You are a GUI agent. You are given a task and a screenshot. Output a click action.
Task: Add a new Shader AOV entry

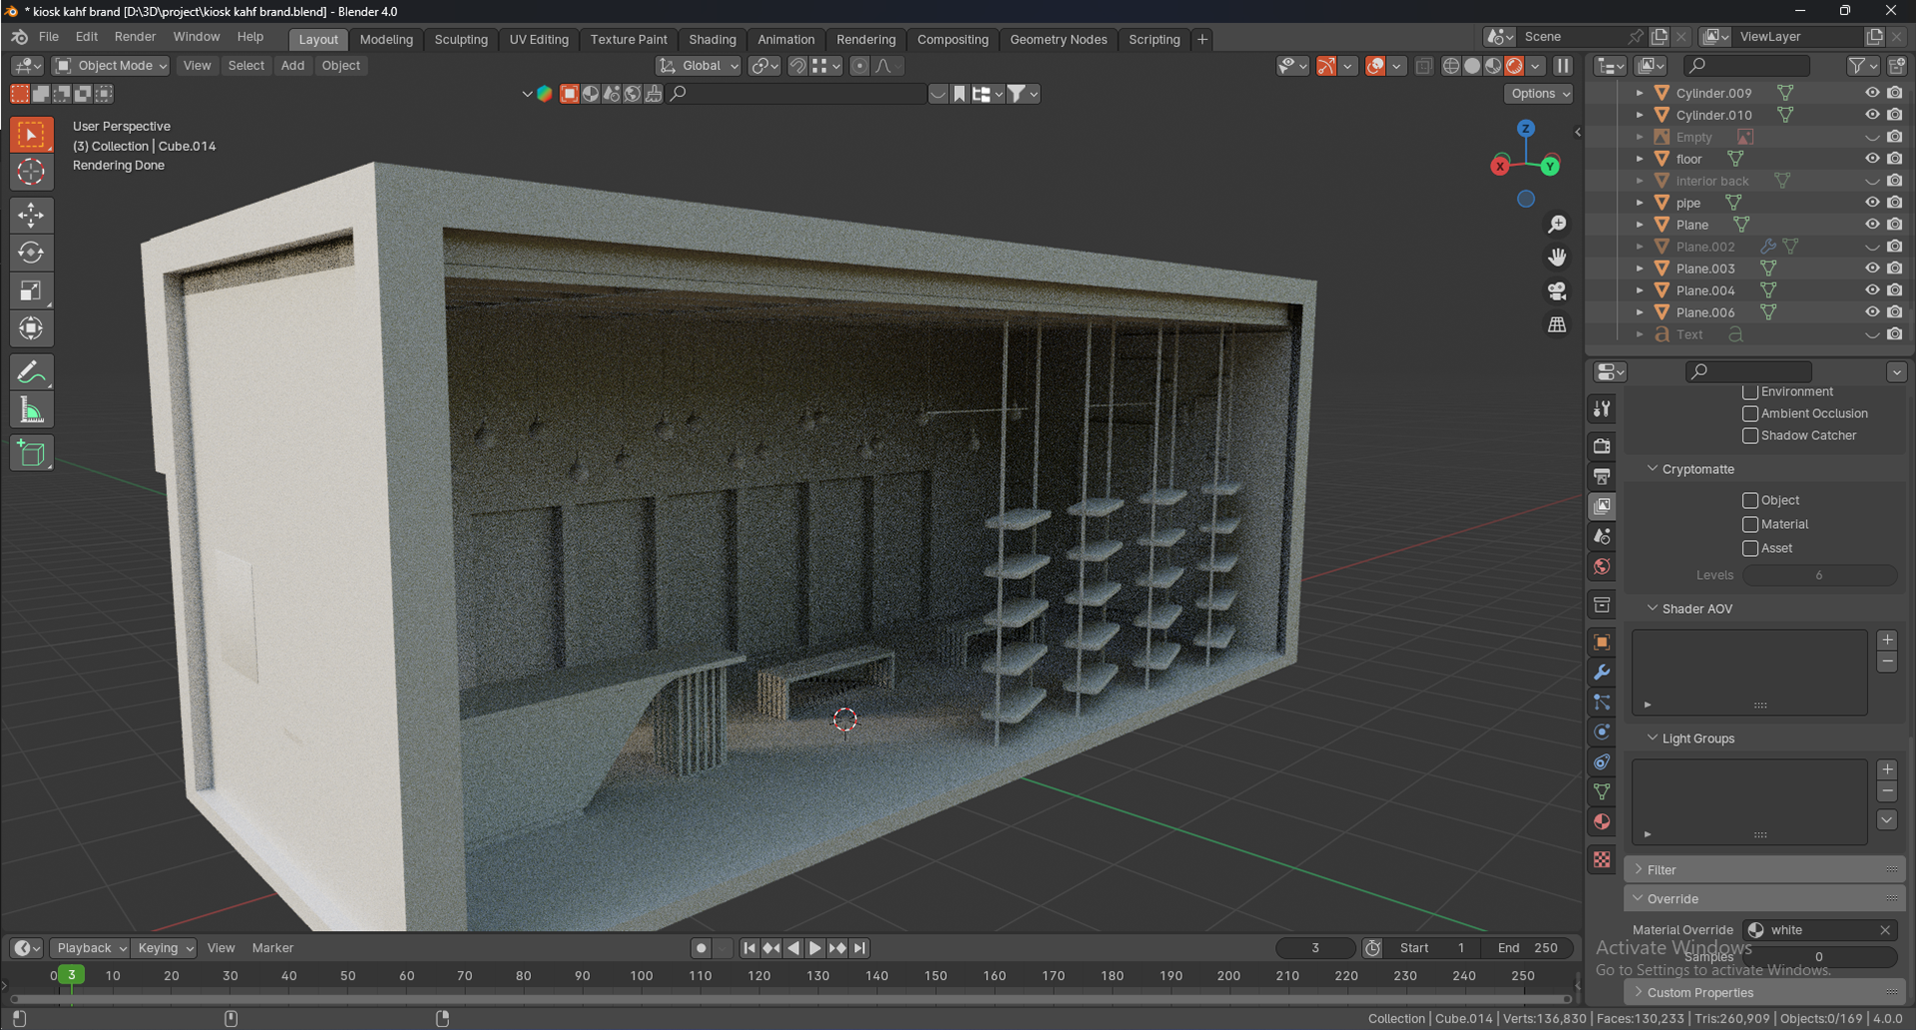(1887, 641)
